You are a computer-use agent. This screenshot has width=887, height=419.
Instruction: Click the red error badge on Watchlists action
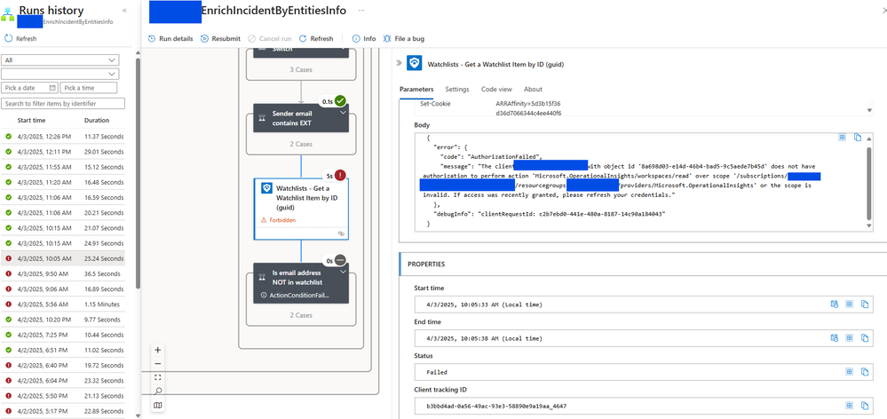pyautogui.click(x=340, y=175)
